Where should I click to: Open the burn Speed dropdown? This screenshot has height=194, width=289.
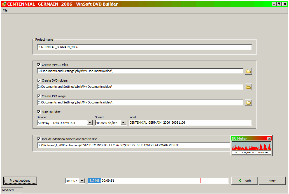pyautogui.click(x=123, y=123)
